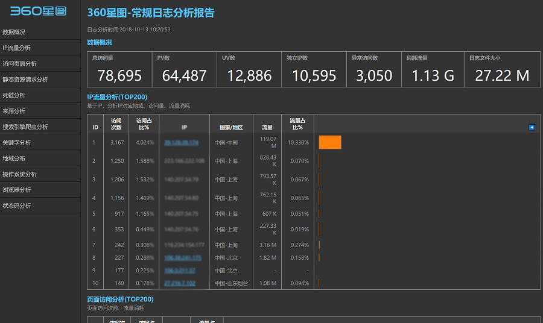Select 浏览器分析 menu item

[17, 190]
